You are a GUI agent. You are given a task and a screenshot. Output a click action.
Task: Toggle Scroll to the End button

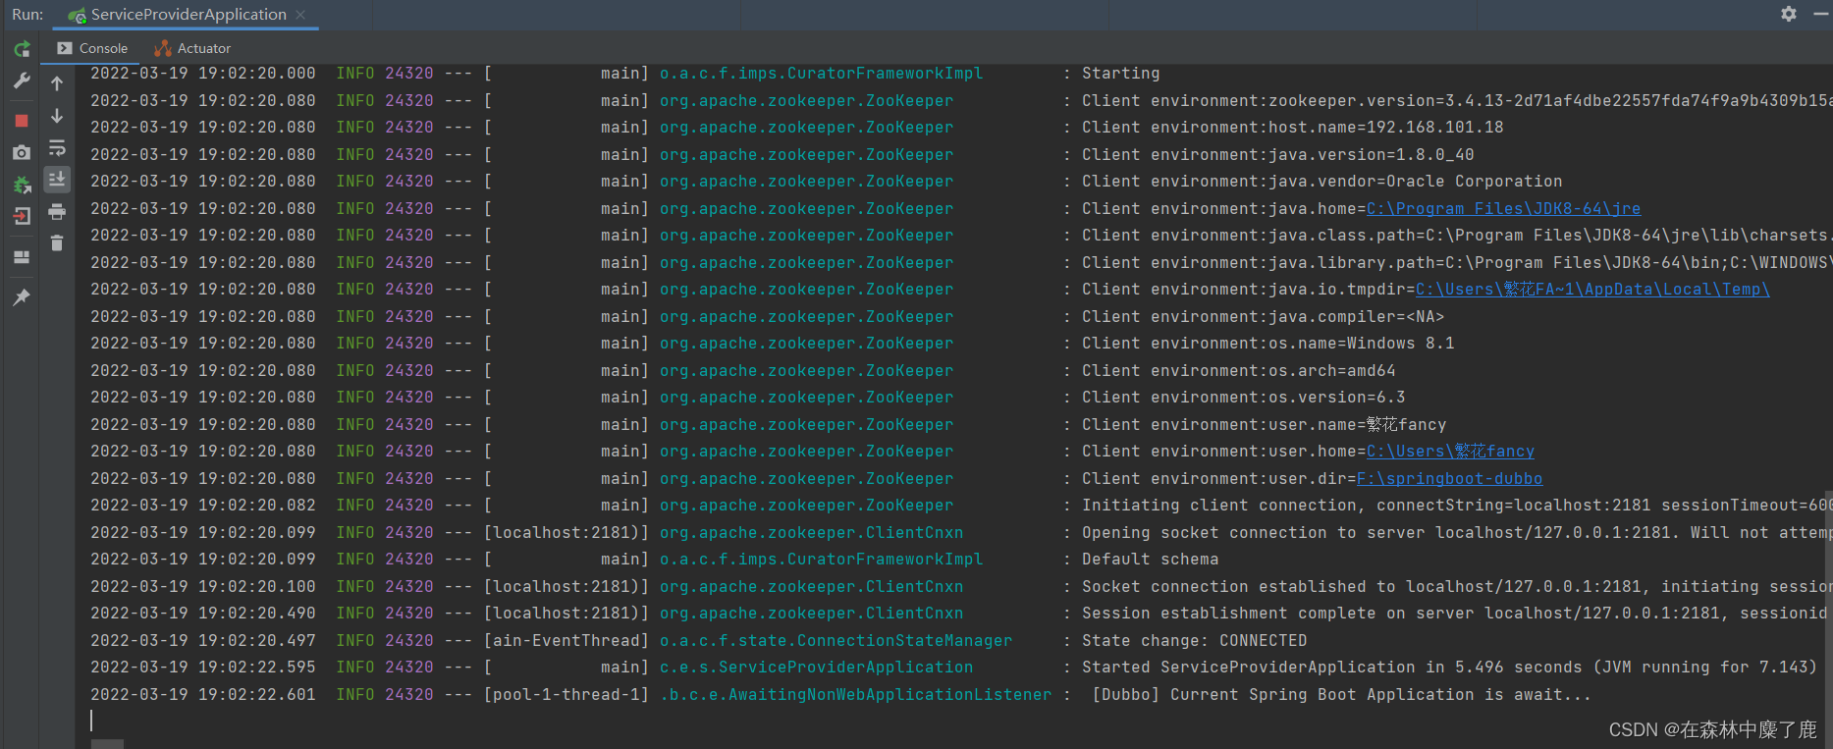57,180
